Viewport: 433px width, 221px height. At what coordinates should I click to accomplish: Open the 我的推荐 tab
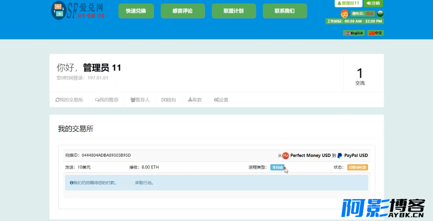107,100
